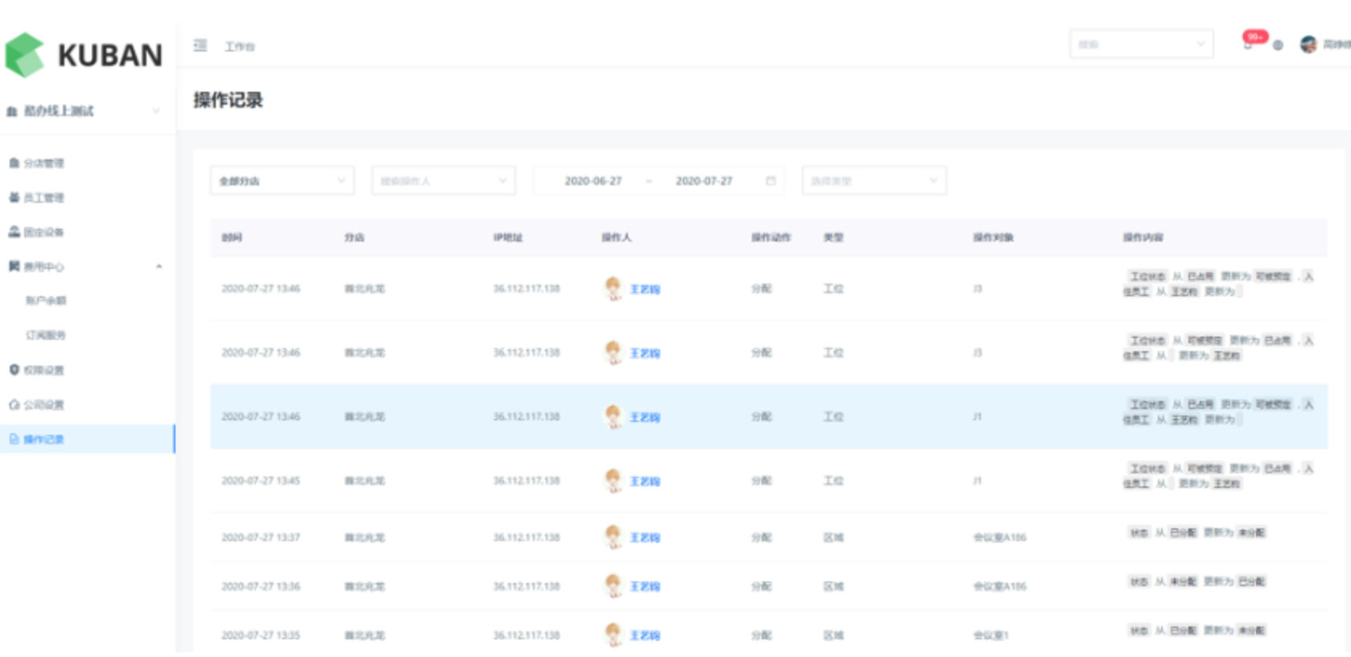Click the device icon beside 固定设备
1351x657 pixels.
[14, 232]
